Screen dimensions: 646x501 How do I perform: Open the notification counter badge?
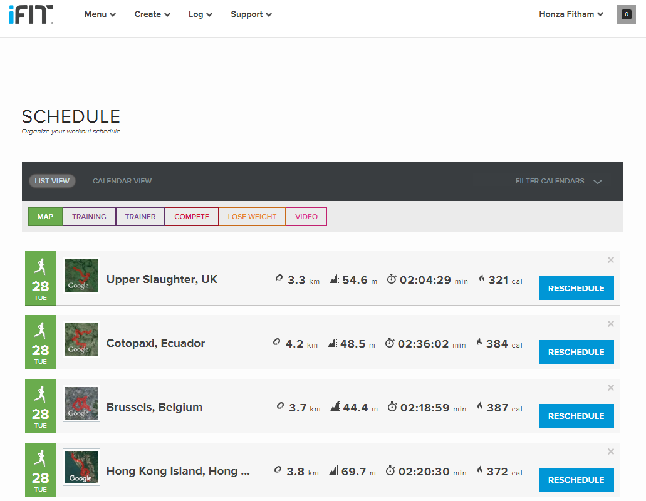pyautogui.click(x=626, y=14)
